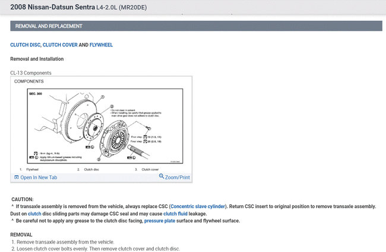Open the CLUTCH COVER link
The image size is (386, 252).
coord(60,45)
